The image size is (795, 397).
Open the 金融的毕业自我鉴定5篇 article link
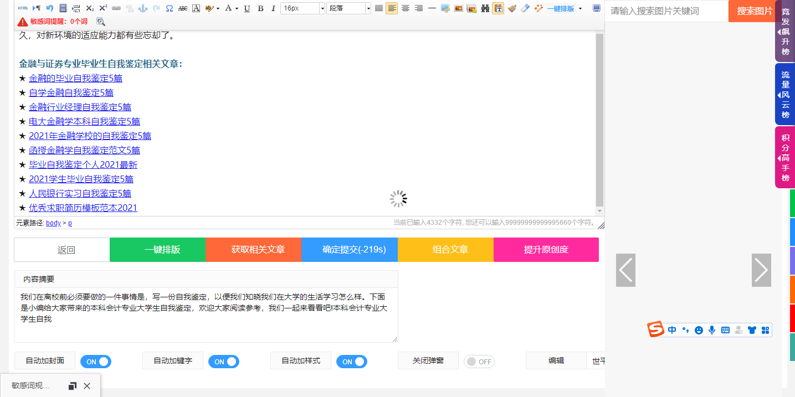click(75, 78)
